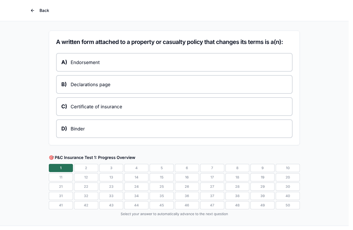Click the highlighted current question 1 tile
The width and height of the screenshot is (353, 230).
[x=61, y=168]
